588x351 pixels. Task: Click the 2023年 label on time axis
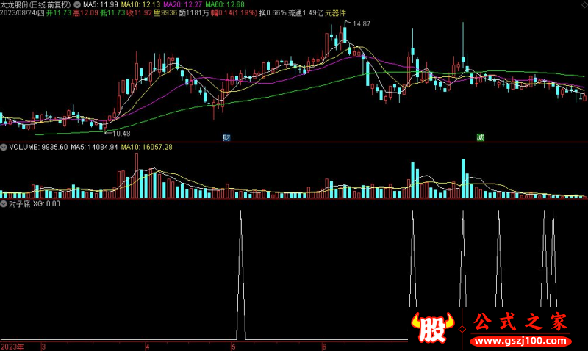(x=12, y=347)
